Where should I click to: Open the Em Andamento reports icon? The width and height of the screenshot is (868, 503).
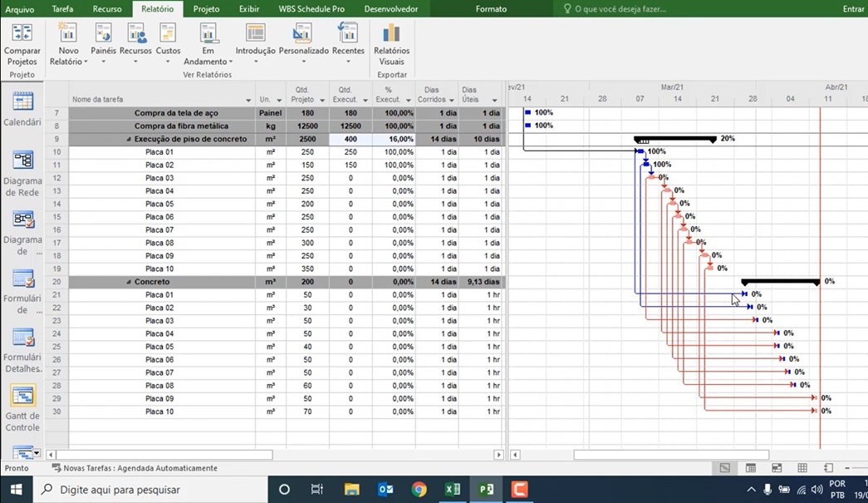point(208,44)
